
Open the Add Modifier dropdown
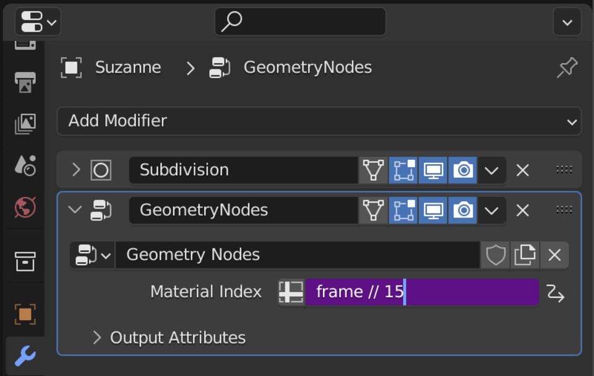[319, 121]
